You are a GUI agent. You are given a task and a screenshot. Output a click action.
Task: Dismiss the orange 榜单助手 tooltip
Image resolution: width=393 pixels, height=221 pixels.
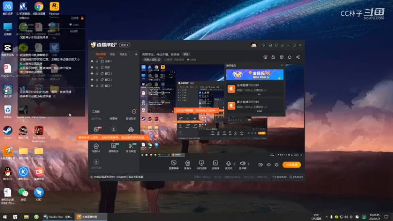[x=147, y=138]
